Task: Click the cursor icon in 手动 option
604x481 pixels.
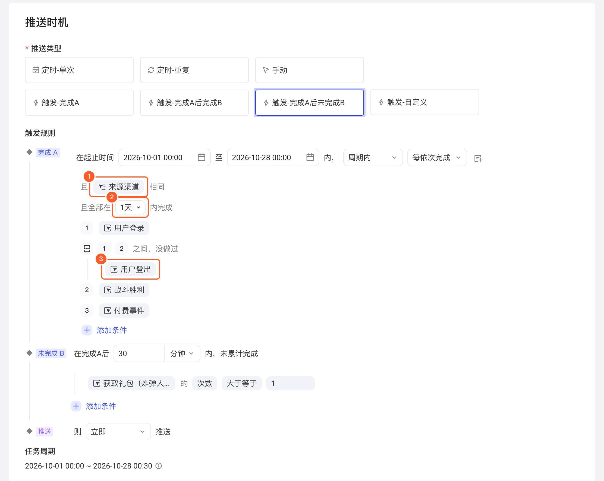Action: point(266,70)
